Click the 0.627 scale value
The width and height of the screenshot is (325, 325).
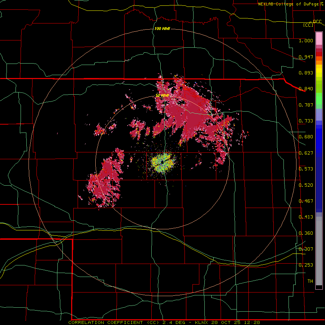[x=306, y=153]
